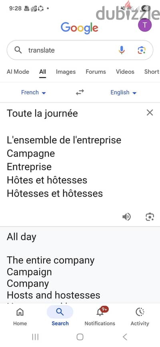Select the Videos results tab
Image resolution: width=160 pixels, height=347 pixels.
125,72
